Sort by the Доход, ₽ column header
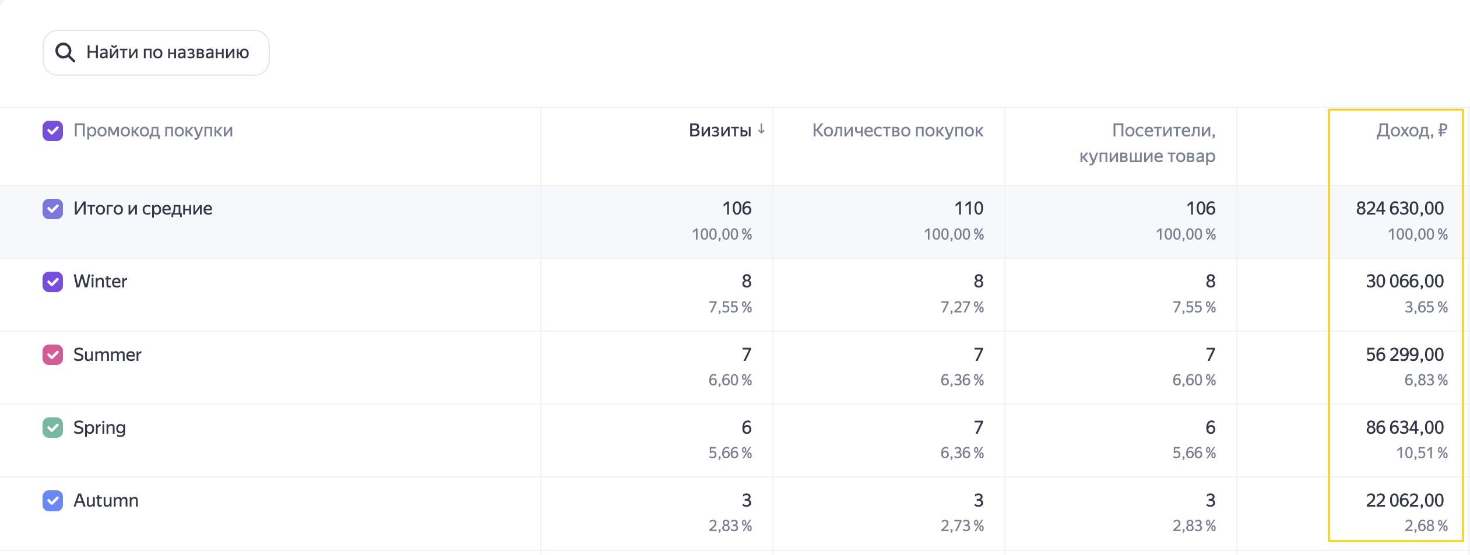This screenshot has height=555, width=1470. (1412, 131)
